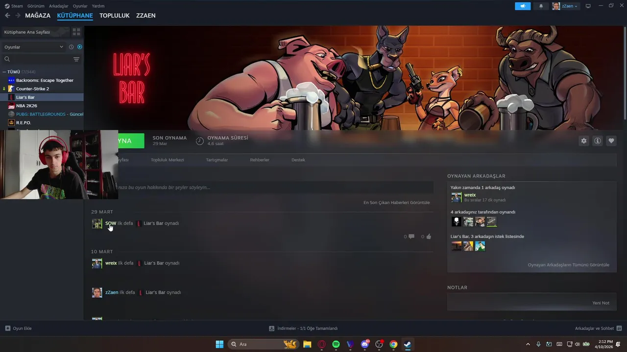Go to MAĞAZA tab
This screenshot has height=352, width=627.
click(38, 16)
